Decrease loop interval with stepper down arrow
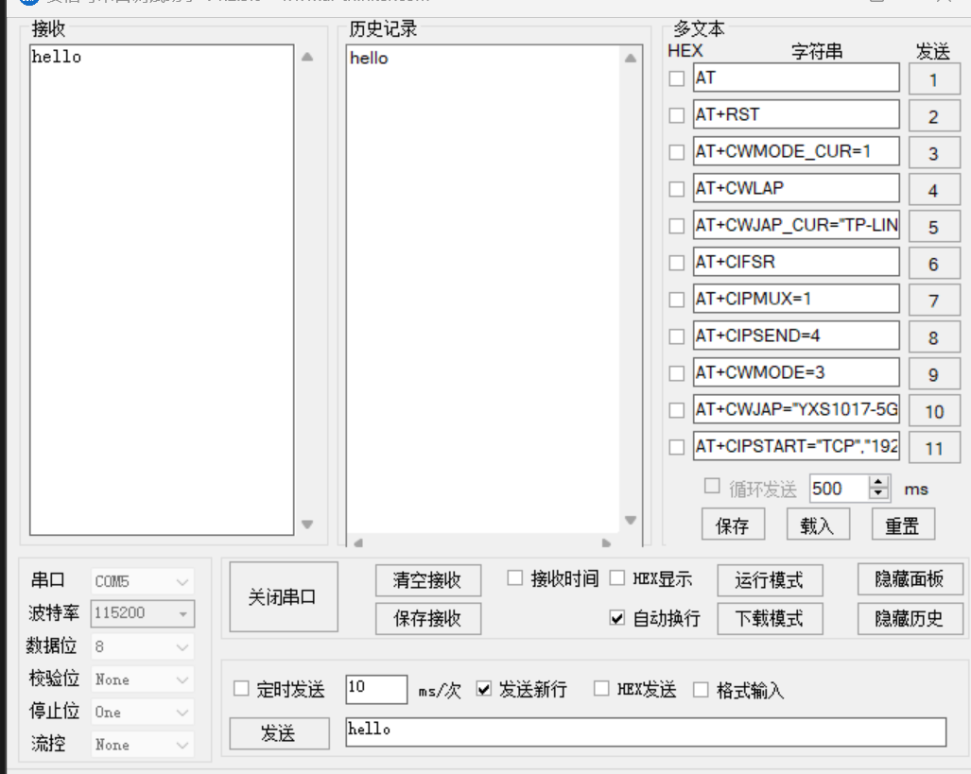Screen dimensions: 971x774 pyautogui.click(x=878, y=494)
